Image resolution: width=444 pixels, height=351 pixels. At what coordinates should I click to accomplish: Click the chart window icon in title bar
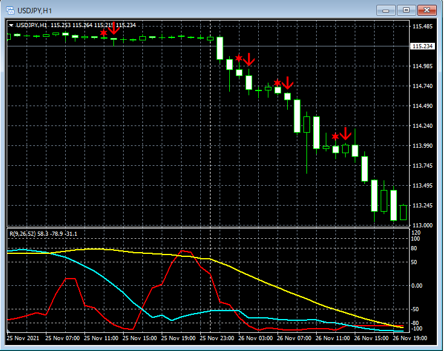10,10
